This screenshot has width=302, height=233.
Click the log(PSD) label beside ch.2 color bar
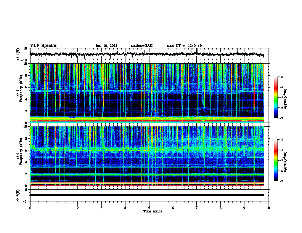click(x=286, y=162)
